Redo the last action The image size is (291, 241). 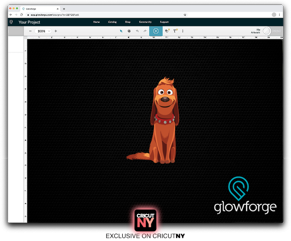click(x=145, y=31)
